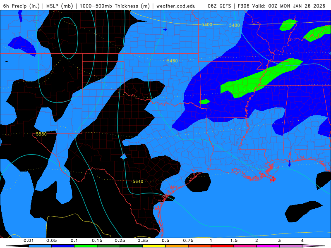The width and height of the screenshot is (331, 248).
Task: Click the dark green 0.25–0.35 color bar segment
Action: [x=131, y=246]
